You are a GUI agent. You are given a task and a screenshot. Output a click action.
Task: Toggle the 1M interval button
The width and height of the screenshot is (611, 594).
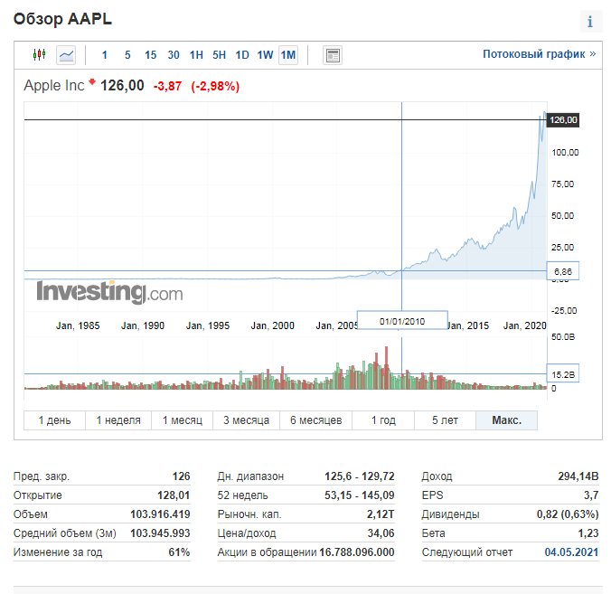coord(288,55)
